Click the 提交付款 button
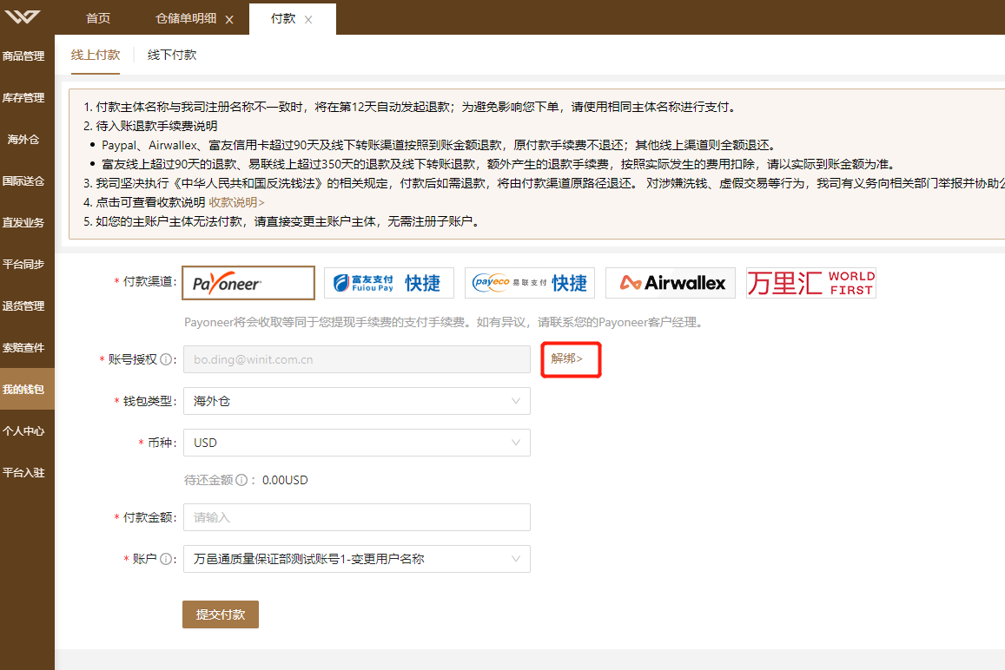The width and height of the screenshot is (1005, 670). (221, 614)
